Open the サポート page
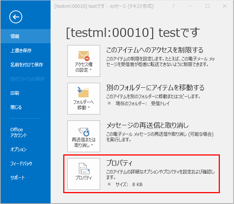This screenshot has height=204, width=234. click(x=18, y=178)
